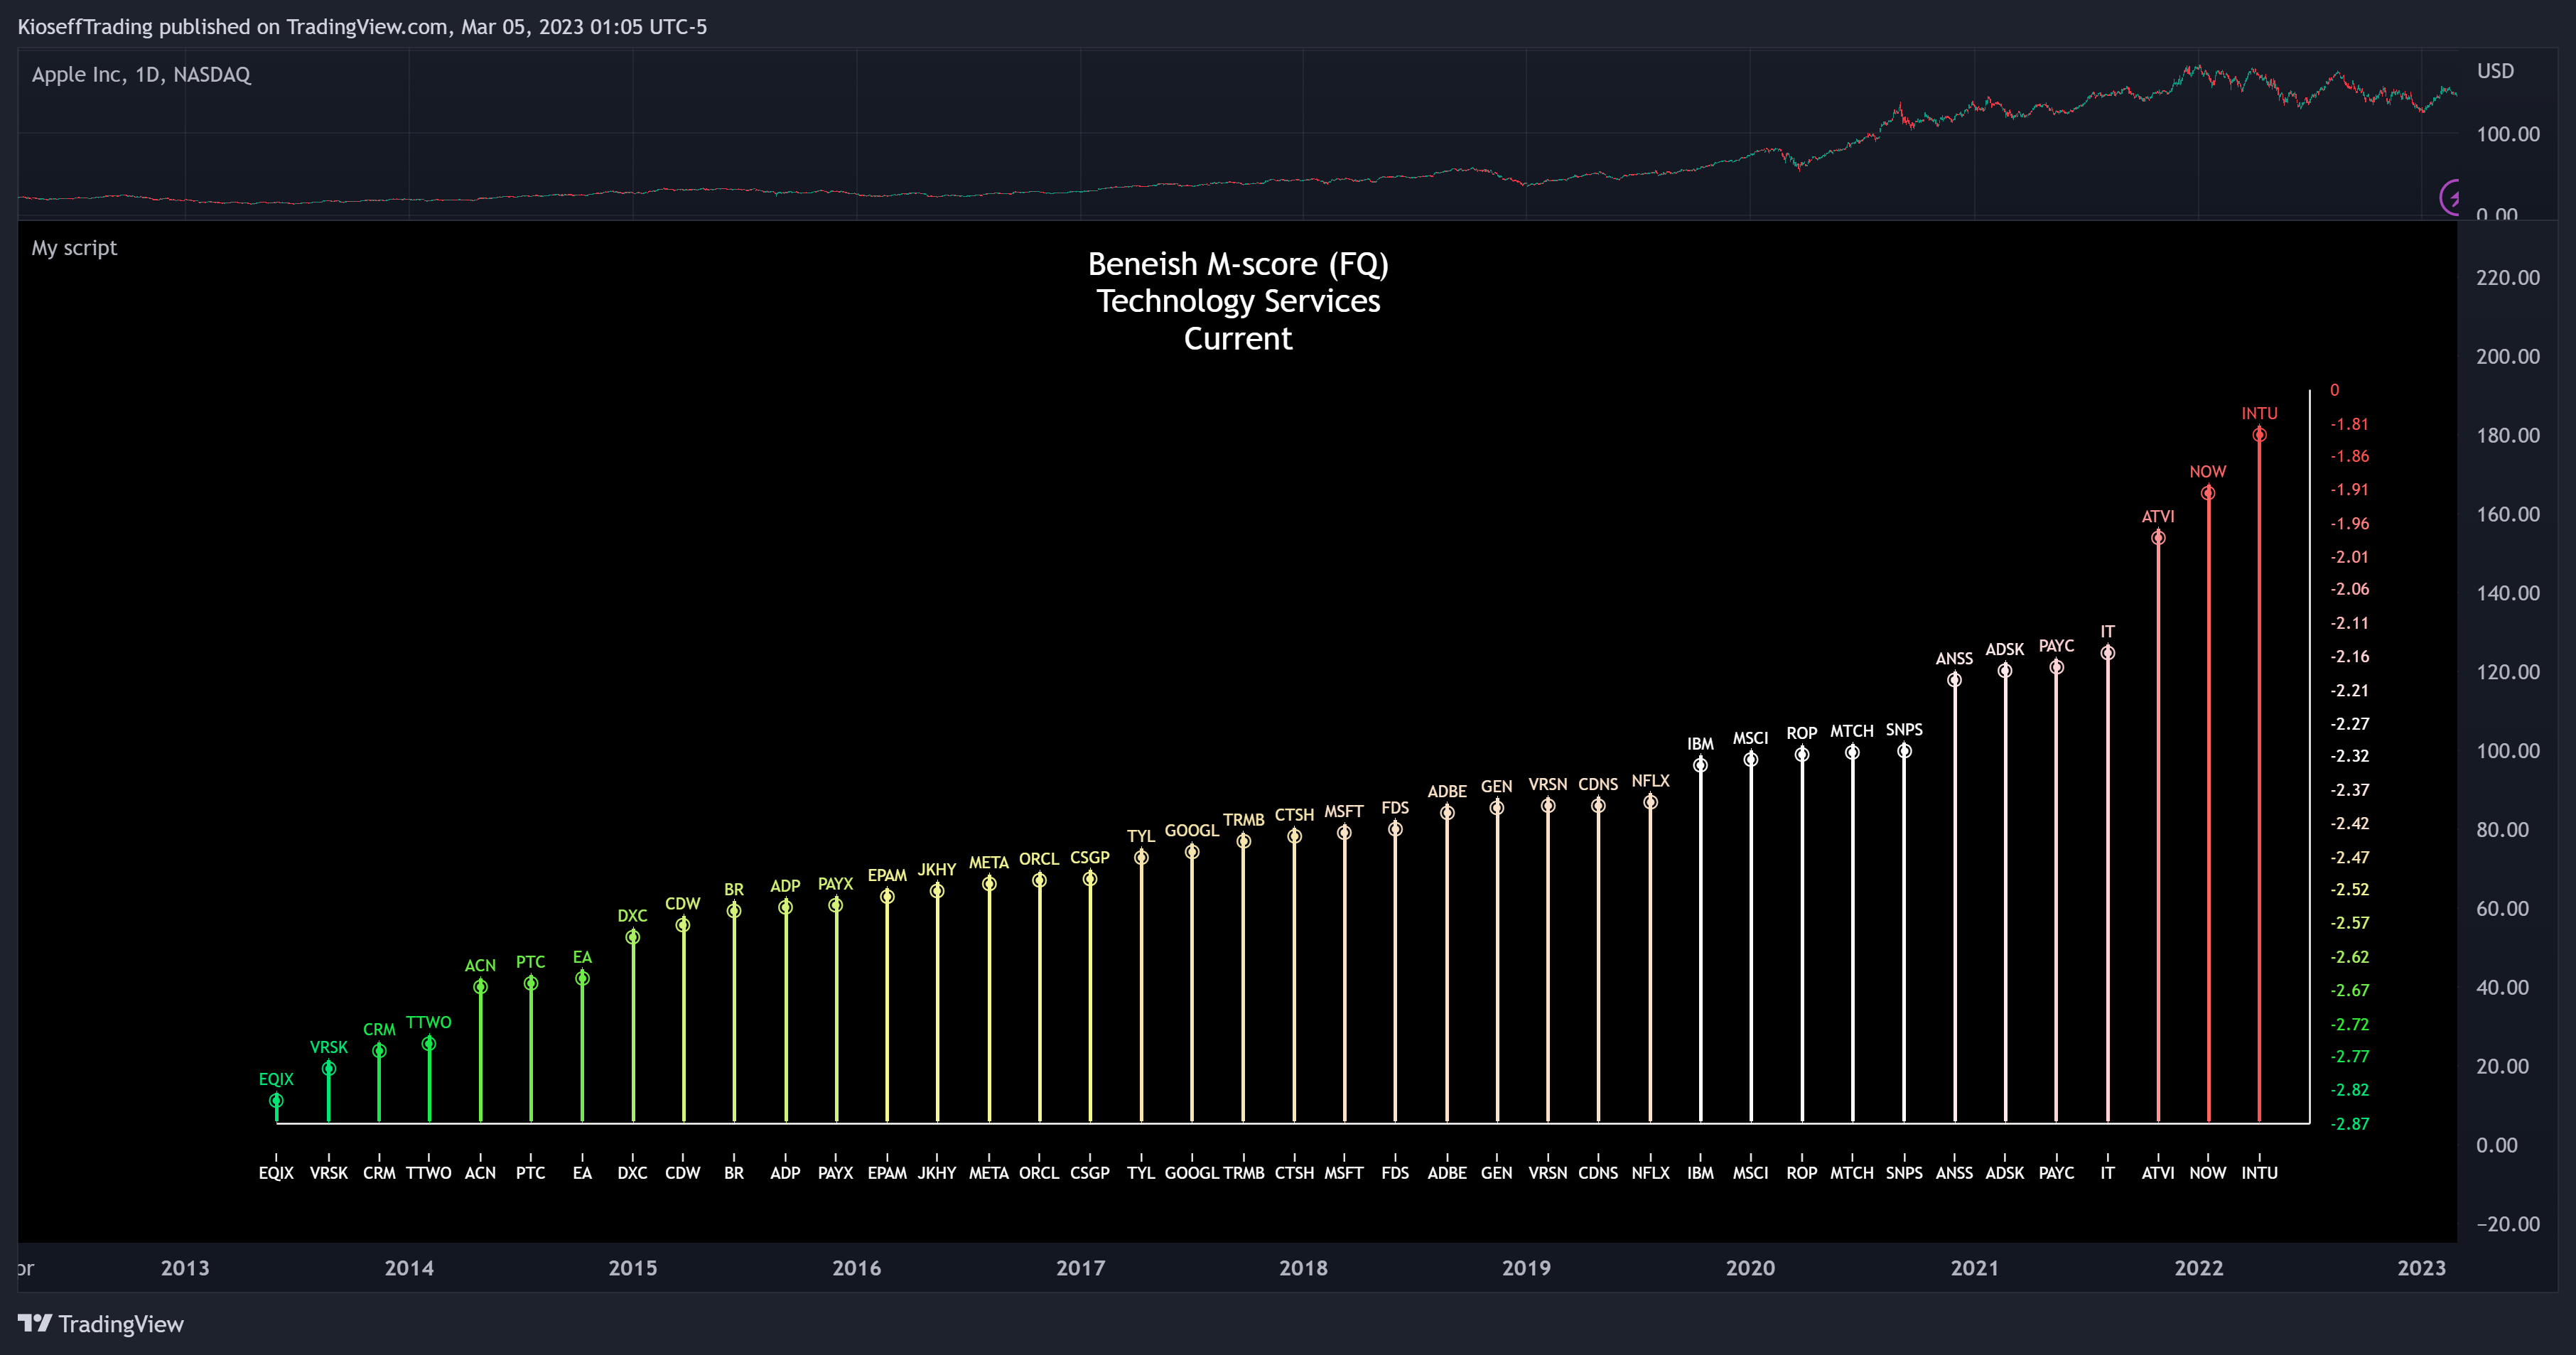This screenshot has height=1355, width=2576.
Task: Click the EA label above its bar
Action: [x=582, y=957]
